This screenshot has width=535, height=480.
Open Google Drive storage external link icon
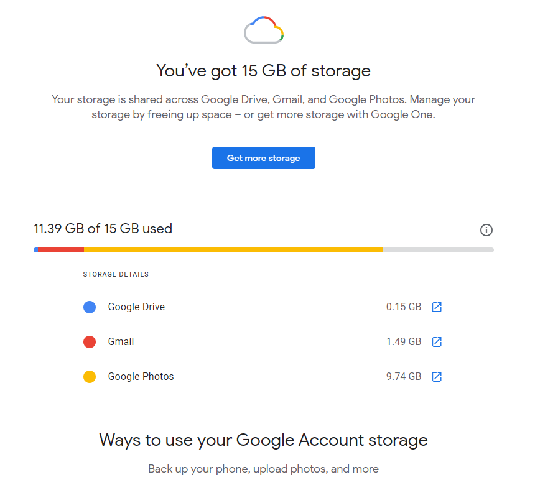pyautogui.click(x=437, y=307)
